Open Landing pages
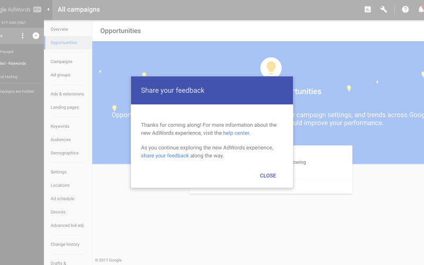The height and width of the screenshot is (265, 424). pyautogui.click(x=65, y=107)
